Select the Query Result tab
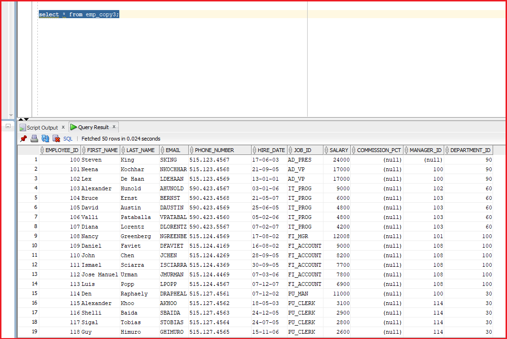This screenshot has width=507, height=339. 93,127
